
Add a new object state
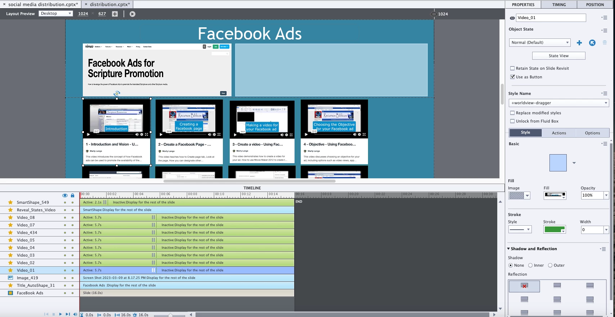579,43
